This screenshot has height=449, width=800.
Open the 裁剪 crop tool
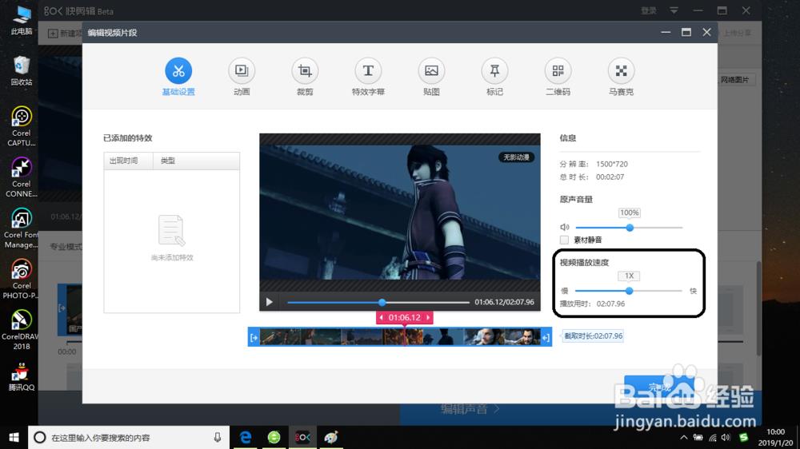pos(305,71)
